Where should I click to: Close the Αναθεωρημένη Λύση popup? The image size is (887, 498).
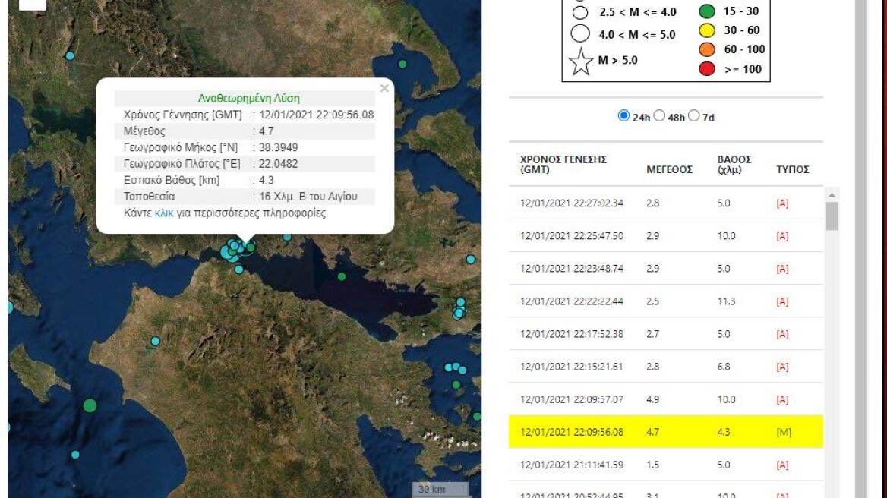[385, 87]
